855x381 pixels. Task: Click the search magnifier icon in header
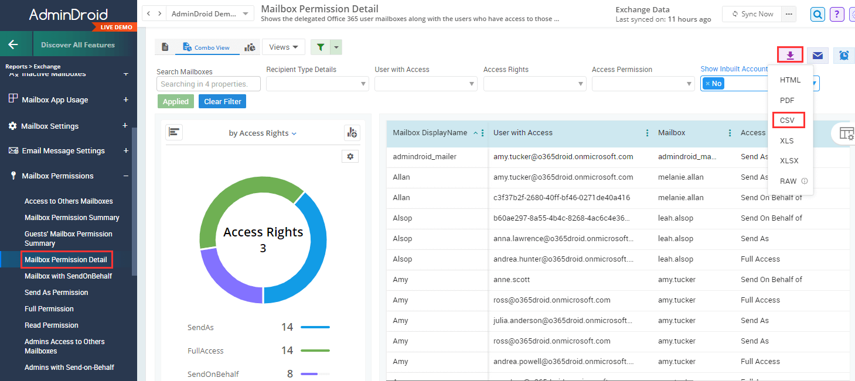click(817, 14)
